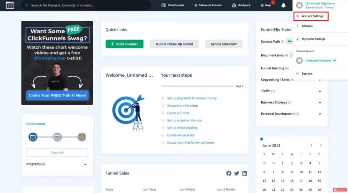Select June 10 in the calendar
348x193 pixels.
tap(301, 172)
